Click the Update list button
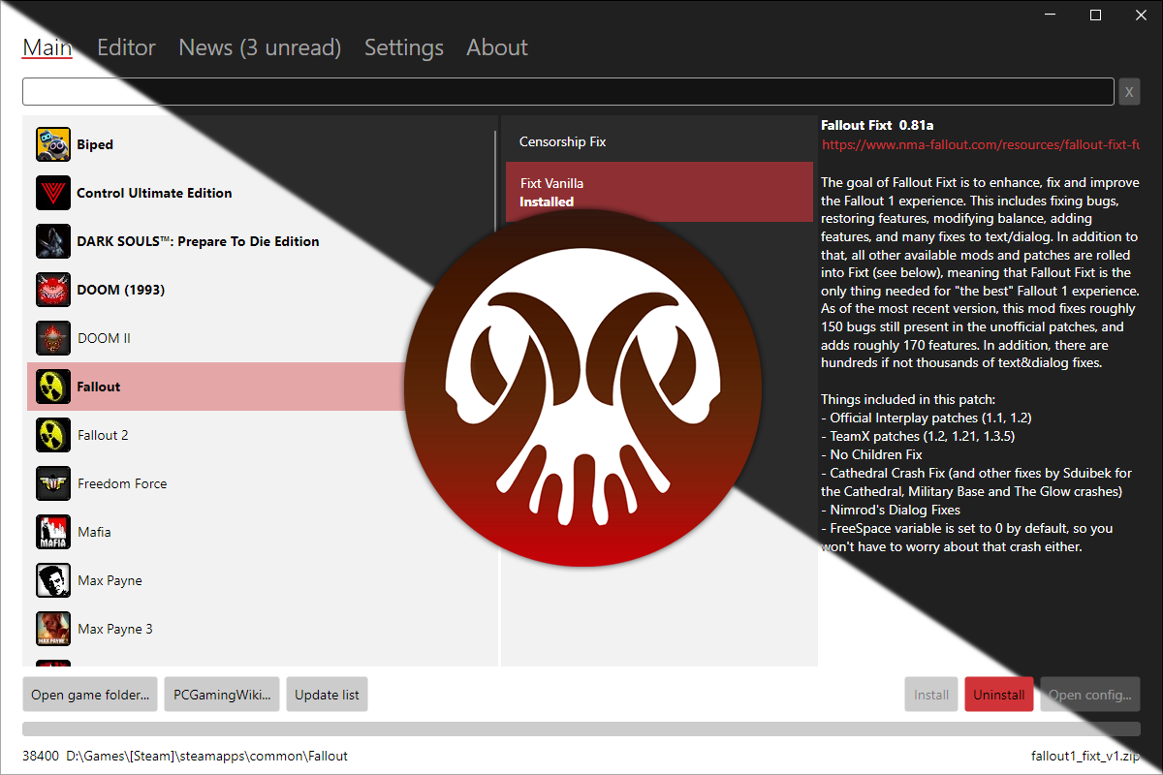 pos(327,695)
